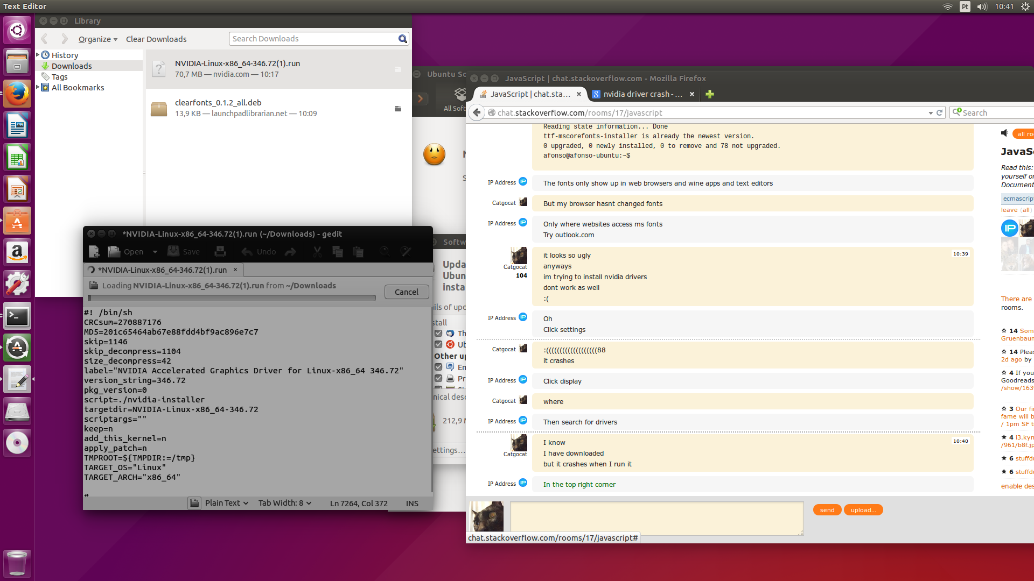Open Terminal from the Ubuntu launcher
The height and width of the screenshot is (581, 1034).
[x=17, y=316]
